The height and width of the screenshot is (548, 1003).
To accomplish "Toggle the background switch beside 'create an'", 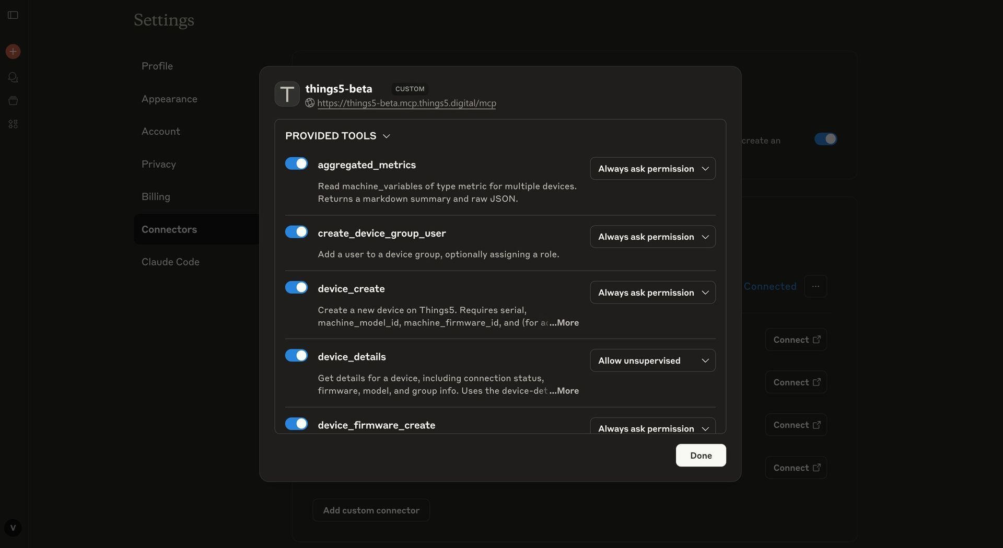I will [x=825, y=139].
